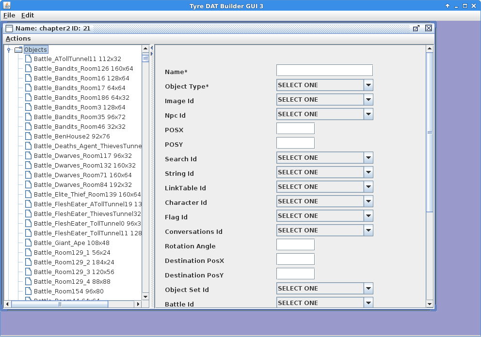Click tree list scroll-up arrow
The width and height of the screenshot is (481, 337).
click(145, 49)
